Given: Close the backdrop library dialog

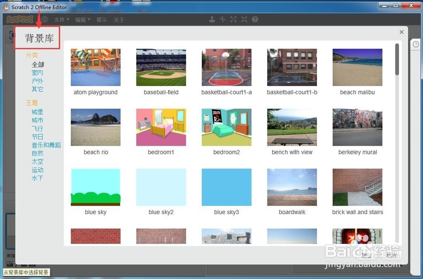Looking at the screenshot, I should point(401,32).
